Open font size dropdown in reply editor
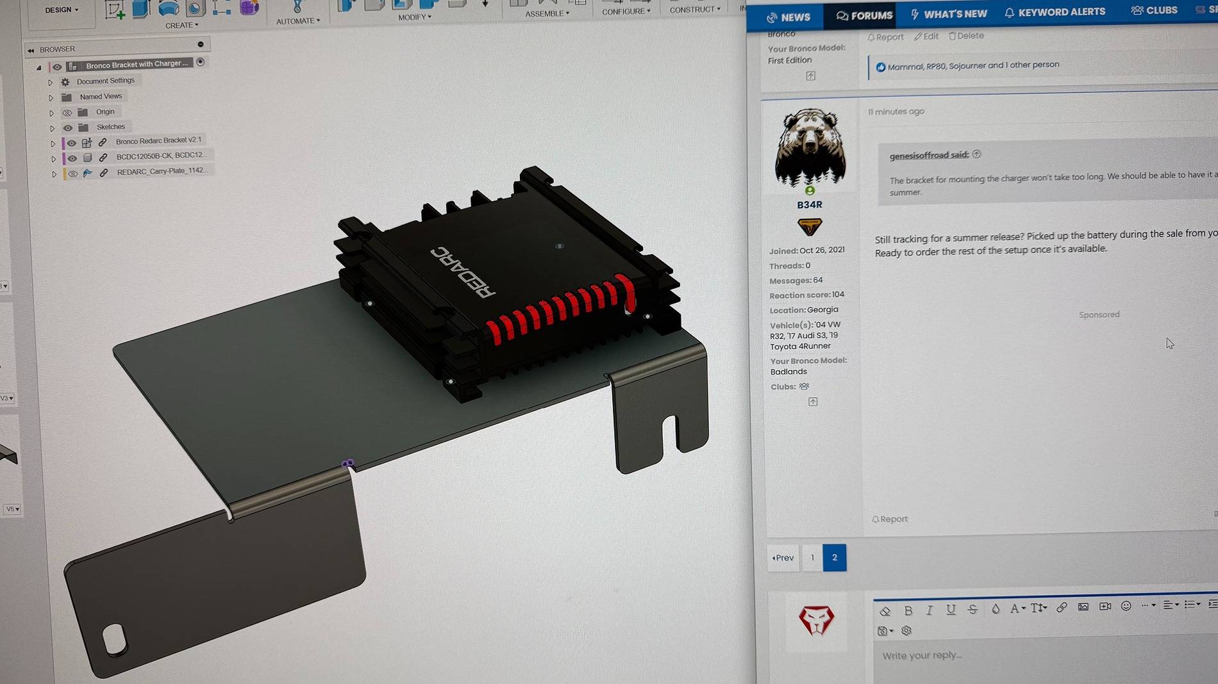The width and height of the screenshot is (1218, 684). pyautogui.click(x=1039, y=608)
